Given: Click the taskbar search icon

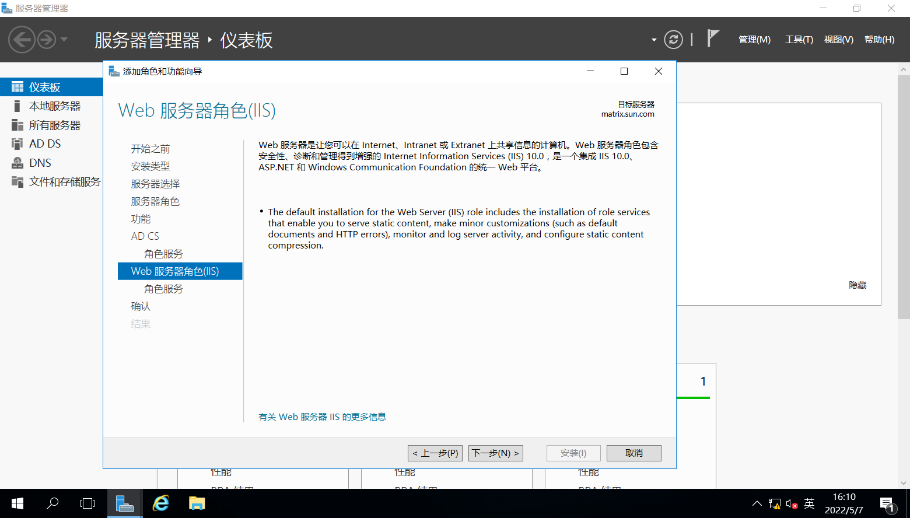Looking at the screenshot, I should pos(52,503).
